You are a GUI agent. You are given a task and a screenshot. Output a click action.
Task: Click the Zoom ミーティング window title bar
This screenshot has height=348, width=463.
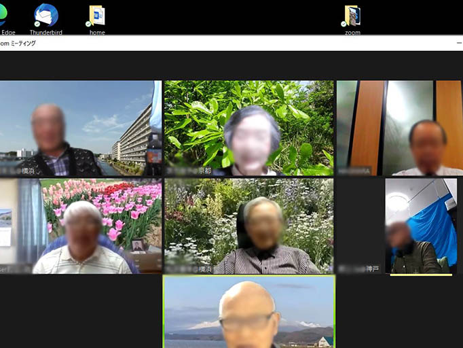204,43
